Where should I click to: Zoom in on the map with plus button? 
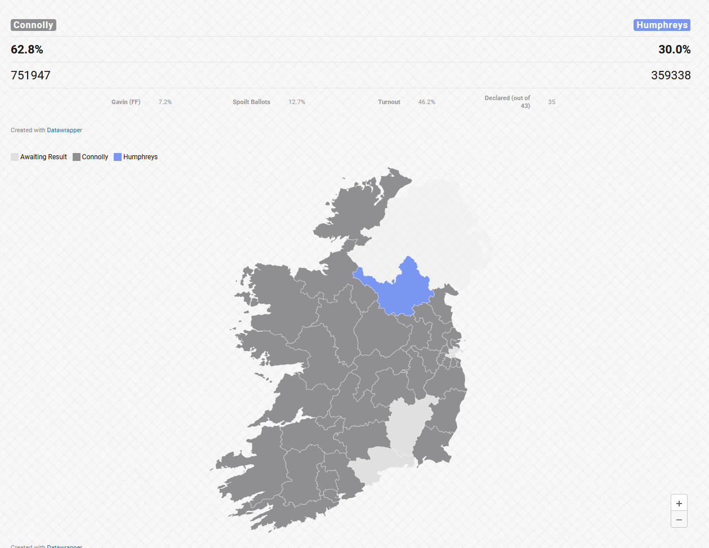679,503
